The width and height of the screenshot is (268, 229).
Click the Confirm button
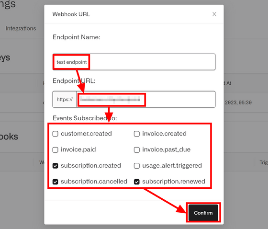click(203, 213)
